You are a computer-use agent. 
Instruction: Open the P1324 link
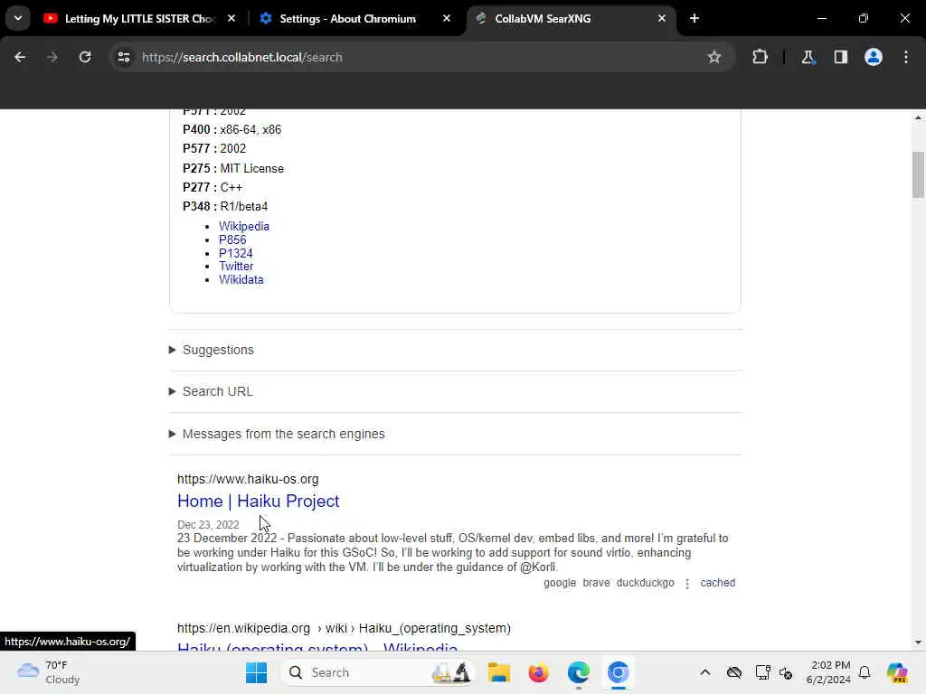tap(236, 253)
